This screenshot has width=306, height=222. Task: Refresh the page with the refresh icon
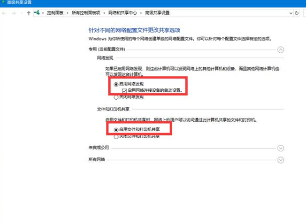click(x=297, y=13)
